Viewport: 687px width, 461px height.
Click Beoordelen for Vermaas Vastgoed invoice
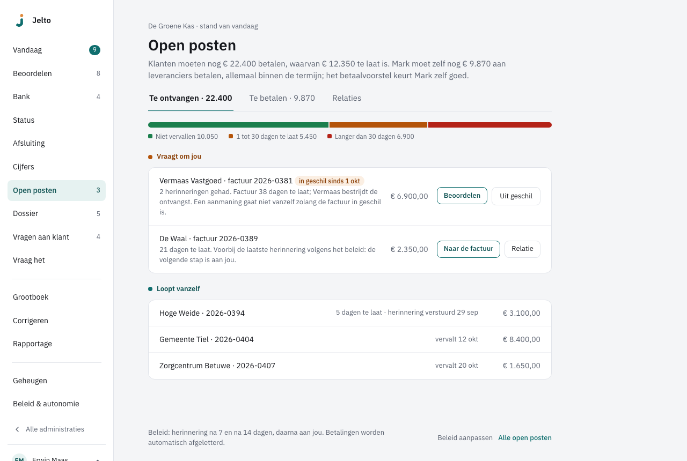click(x=462, y=196)
